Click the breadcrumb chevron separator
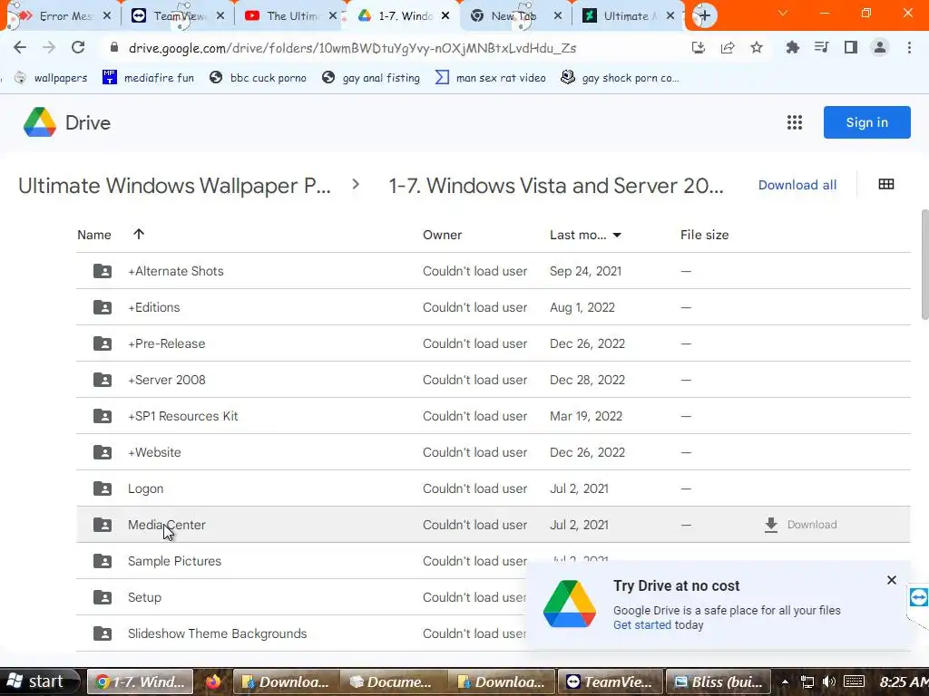The height and width of the screenshot is (696, 929). click(x=356, y=185)
